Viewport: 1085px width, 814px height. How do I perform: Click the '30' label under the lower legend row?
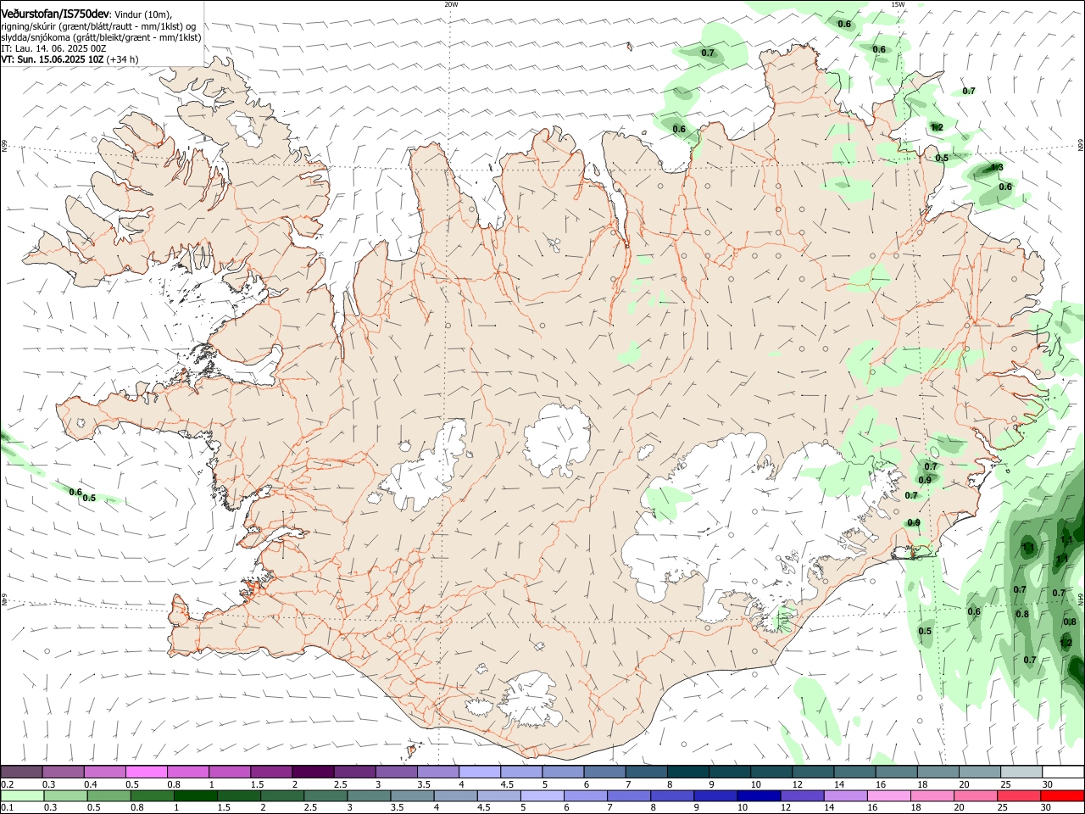1047,808
